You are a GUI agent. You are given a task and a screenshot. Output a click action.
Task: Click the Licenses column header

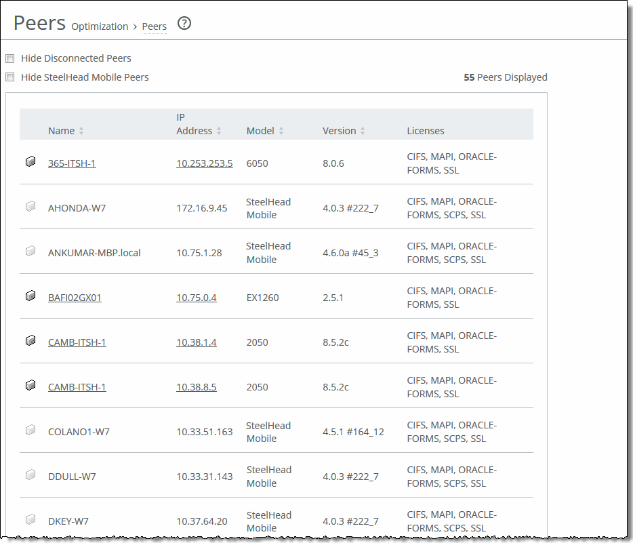[x=426, y=131]
